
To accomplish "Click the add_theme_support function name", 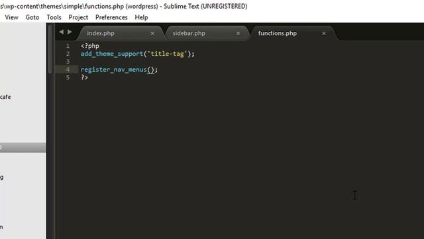I will [x=112, y=54].
